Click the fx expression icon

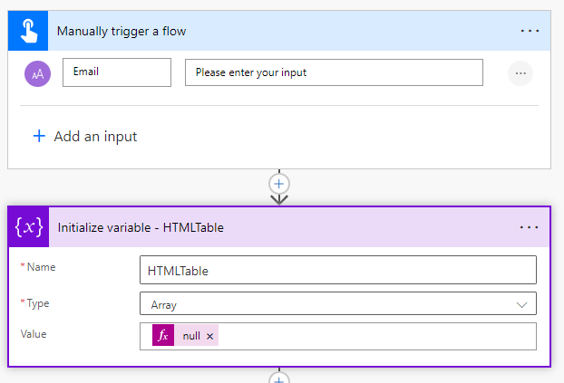pyautogui.click(x=163, y=336)
